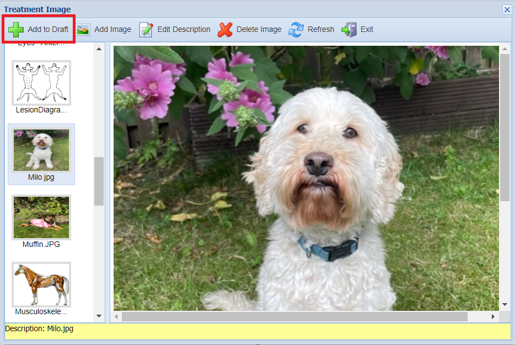Close the Treatment Image dialog

507,9
